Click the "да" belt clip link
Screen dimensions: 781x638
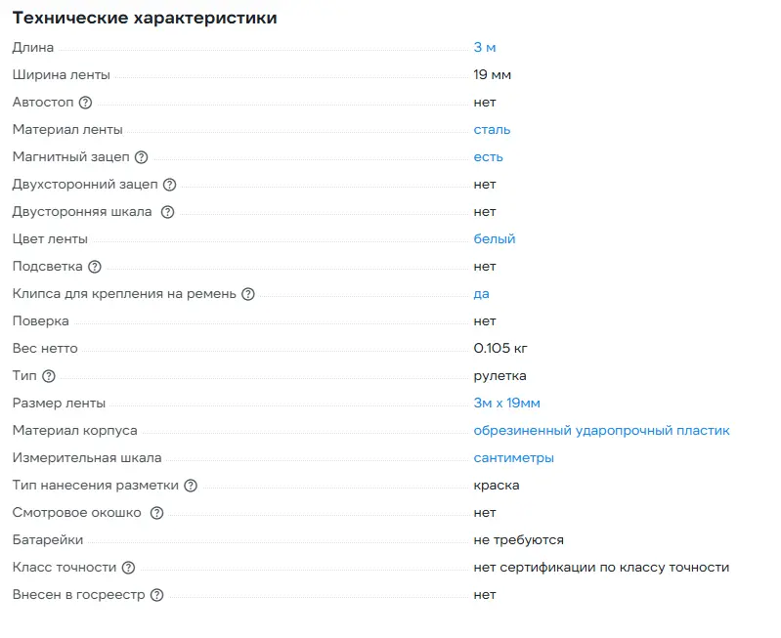pos(481,293)
